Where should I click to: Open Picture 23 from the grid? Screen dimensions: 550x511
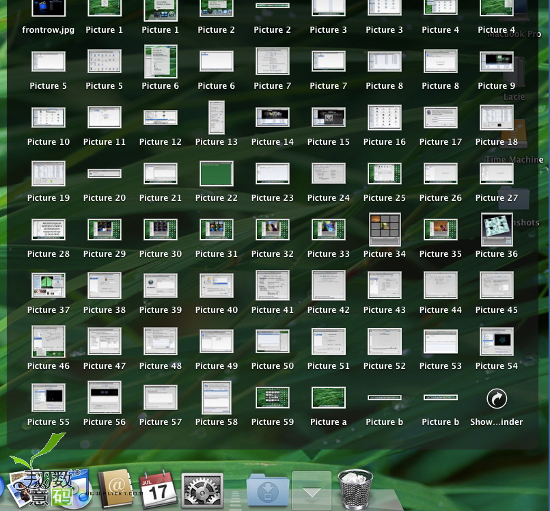273,174
